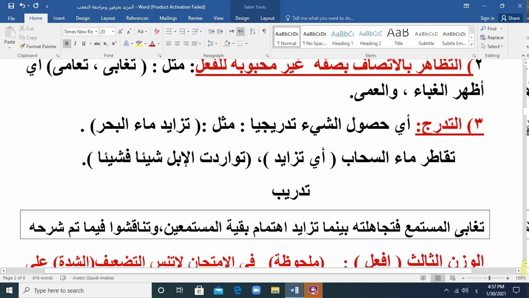
Task: Toggle right-to-left text direction
Action: pyautogui.click(x=241, y=31)
